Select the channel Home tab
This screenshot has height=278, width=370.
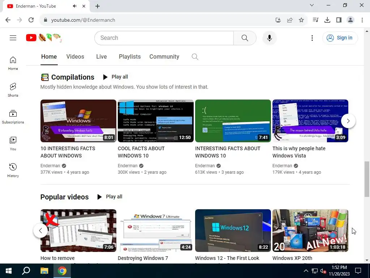pyautogui.click(x=49, y=57)
